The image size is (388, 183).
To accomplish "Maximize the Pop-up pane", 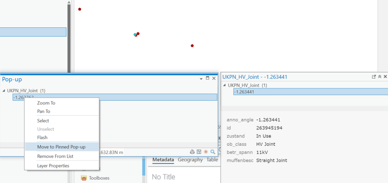I will [x=208, y=78].
